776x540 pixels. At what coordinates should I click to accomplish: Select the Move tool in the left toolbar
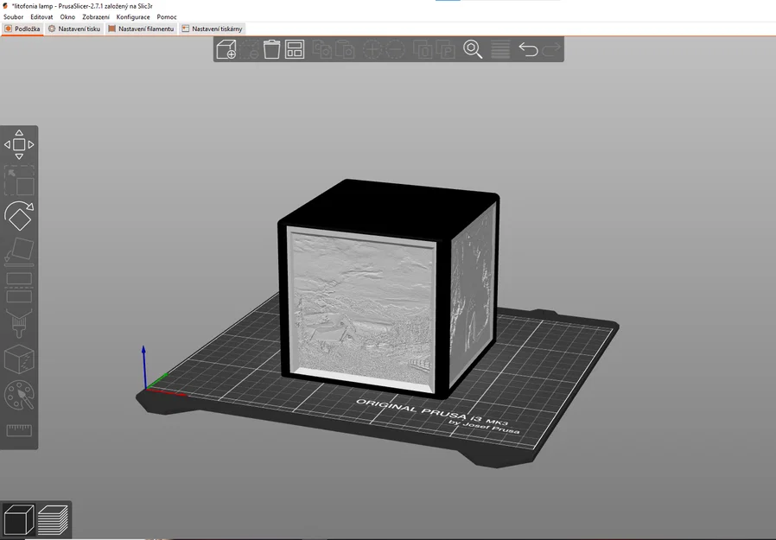[x=19, y=144]
